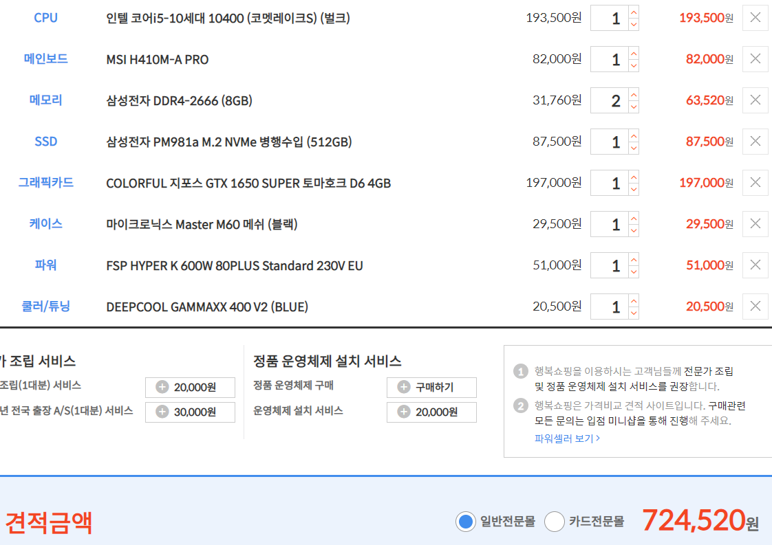
Task: Increase power supply quantity up arrow
Action: point(634,259)
